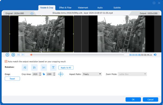Click the Output: 1920x1080 label
The height and width of the screenshot is (105, 163).
[148, 13]
